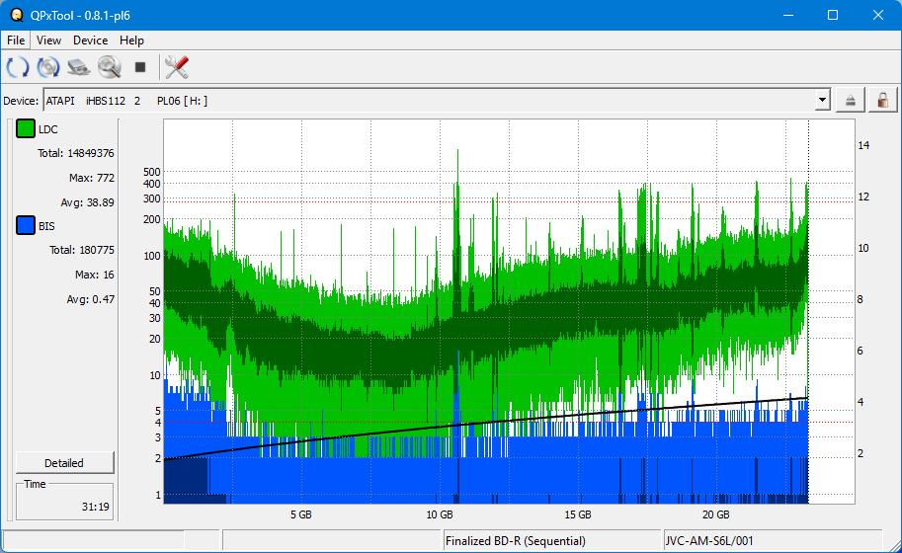This screenshot has width=902, height=553.
Task: Open preferences with wrench and screwdriver icon
Action: point(177,67)
